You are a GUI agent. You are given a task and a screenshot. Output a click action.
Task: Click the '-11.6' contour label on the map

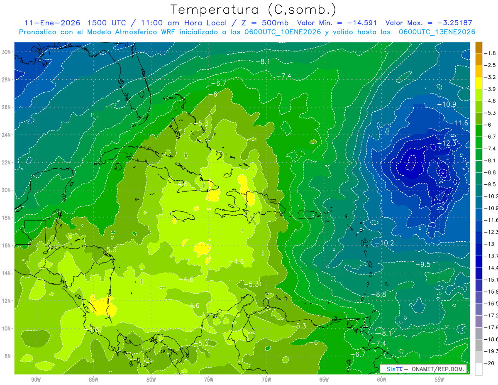pyautogui.click(x=458, y=123)
